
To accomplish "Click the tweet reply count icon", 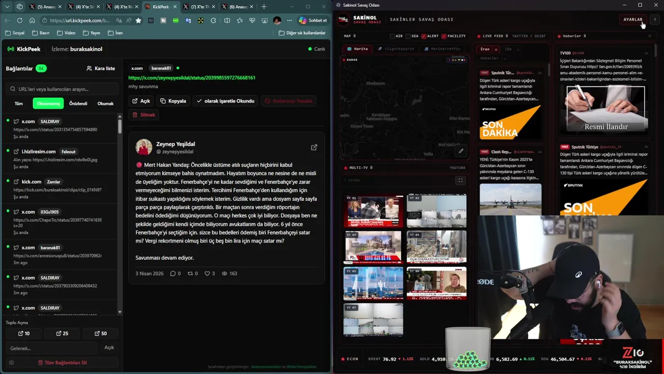I will point(173,273).
